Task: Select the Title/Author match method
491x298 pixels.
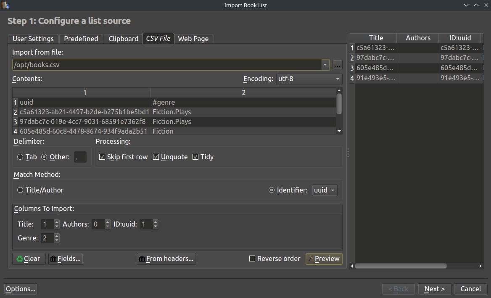Action: coord(20,190)
